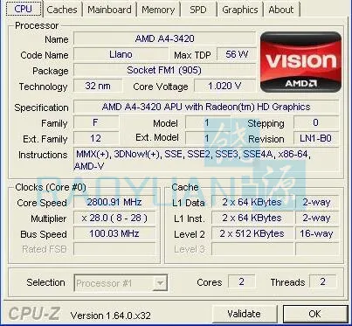The height and width of the screenshot is (326, 352).
Task: Select the Specification field text
Action: (x=206, y=107)
